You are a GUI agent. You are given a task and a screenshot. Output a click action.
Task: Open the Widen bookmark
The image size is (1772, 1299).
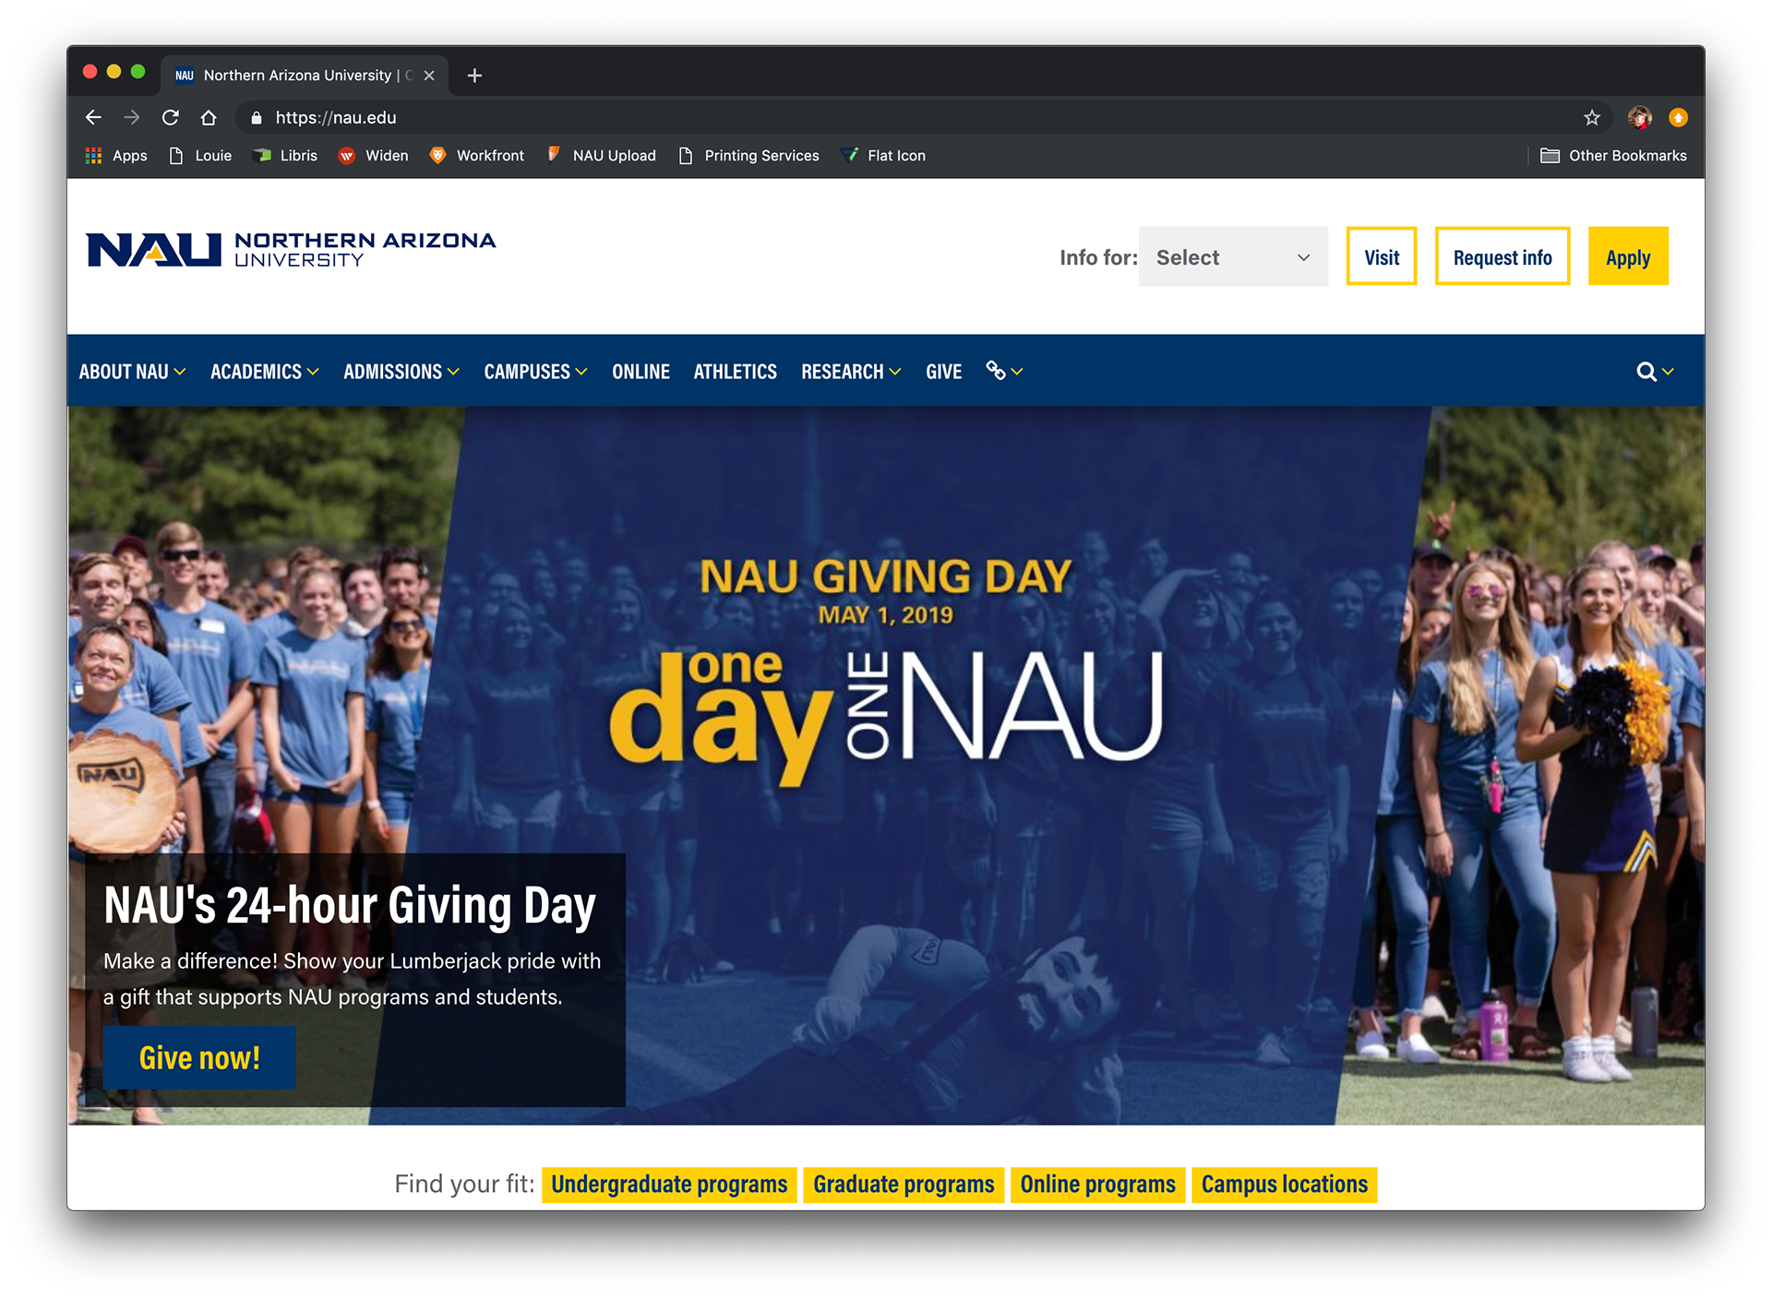[x=373, y=156]
